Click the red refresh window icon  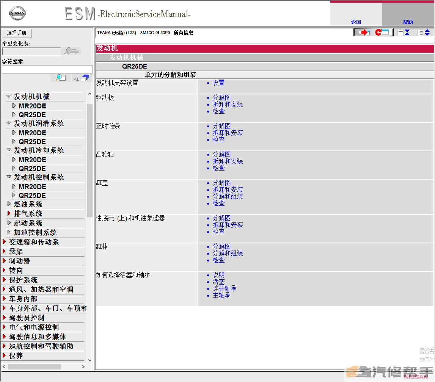pos(382,33)
